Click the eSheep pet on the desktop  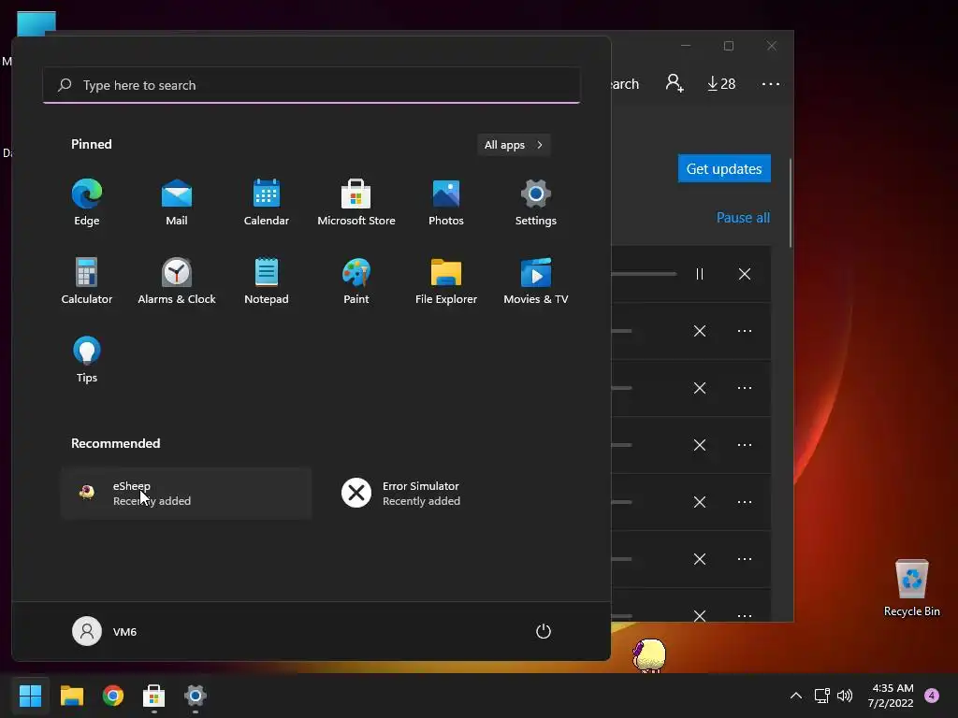(649, 655)
